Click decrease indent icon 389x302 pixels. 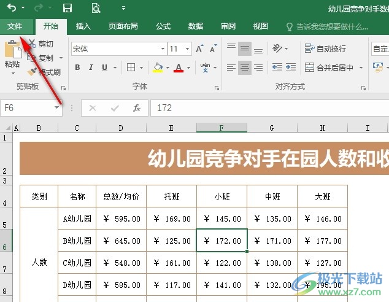[x=277, y=68]
